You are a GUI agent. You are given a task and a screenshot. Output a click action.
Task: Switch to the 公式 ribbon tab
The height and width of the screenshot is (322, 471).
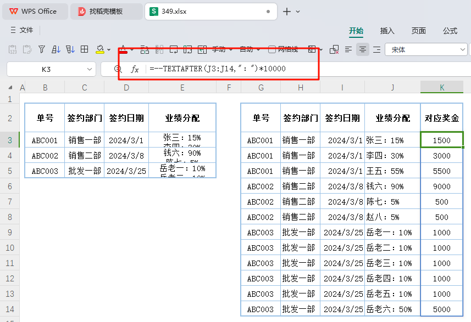[x=450, y=31]
